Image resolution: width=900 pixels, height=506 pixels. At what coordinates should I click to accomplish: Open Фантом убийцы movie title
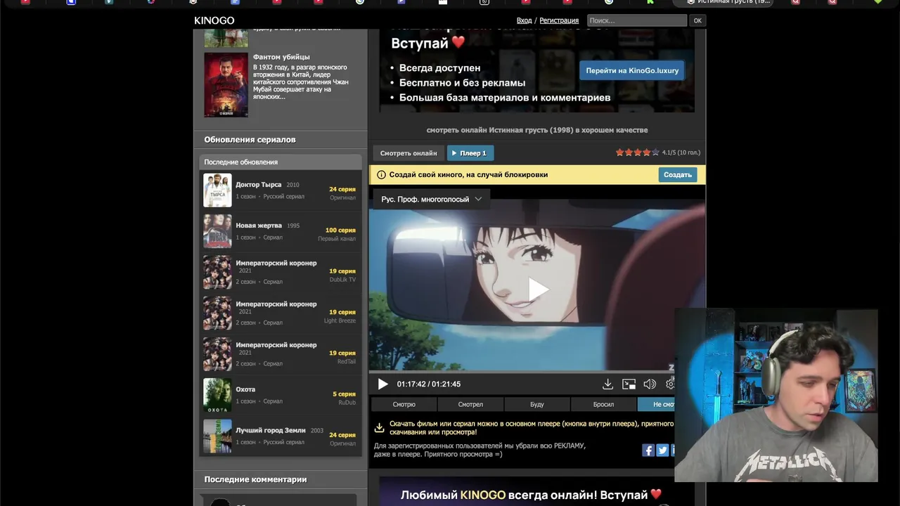[x=281, y=57]
